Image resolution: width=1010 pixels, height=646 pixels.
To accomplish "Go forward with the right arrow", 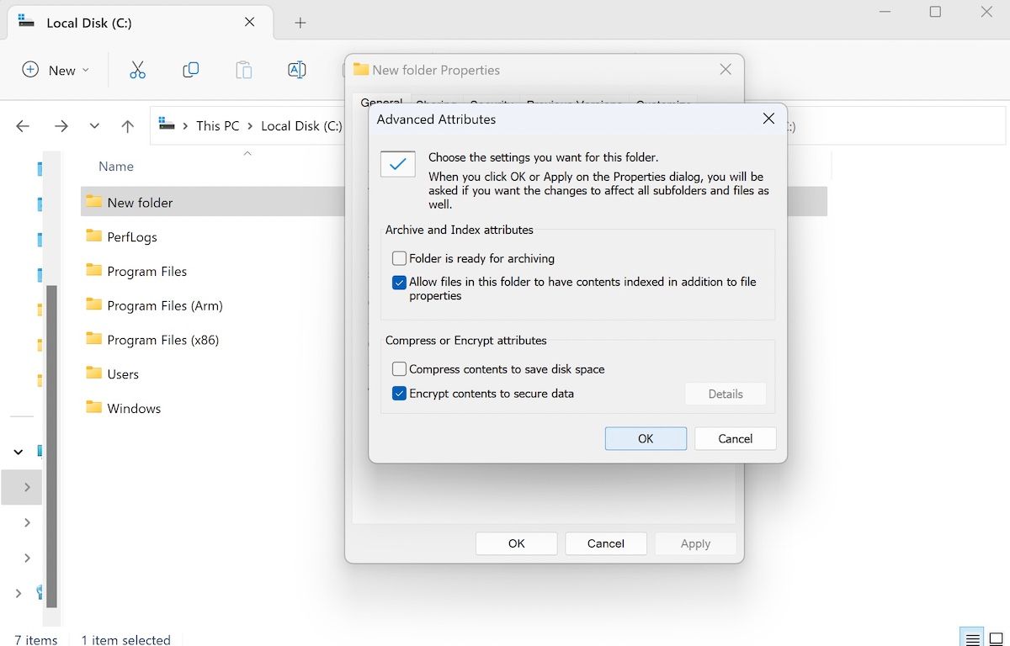I will click(61, 126).
